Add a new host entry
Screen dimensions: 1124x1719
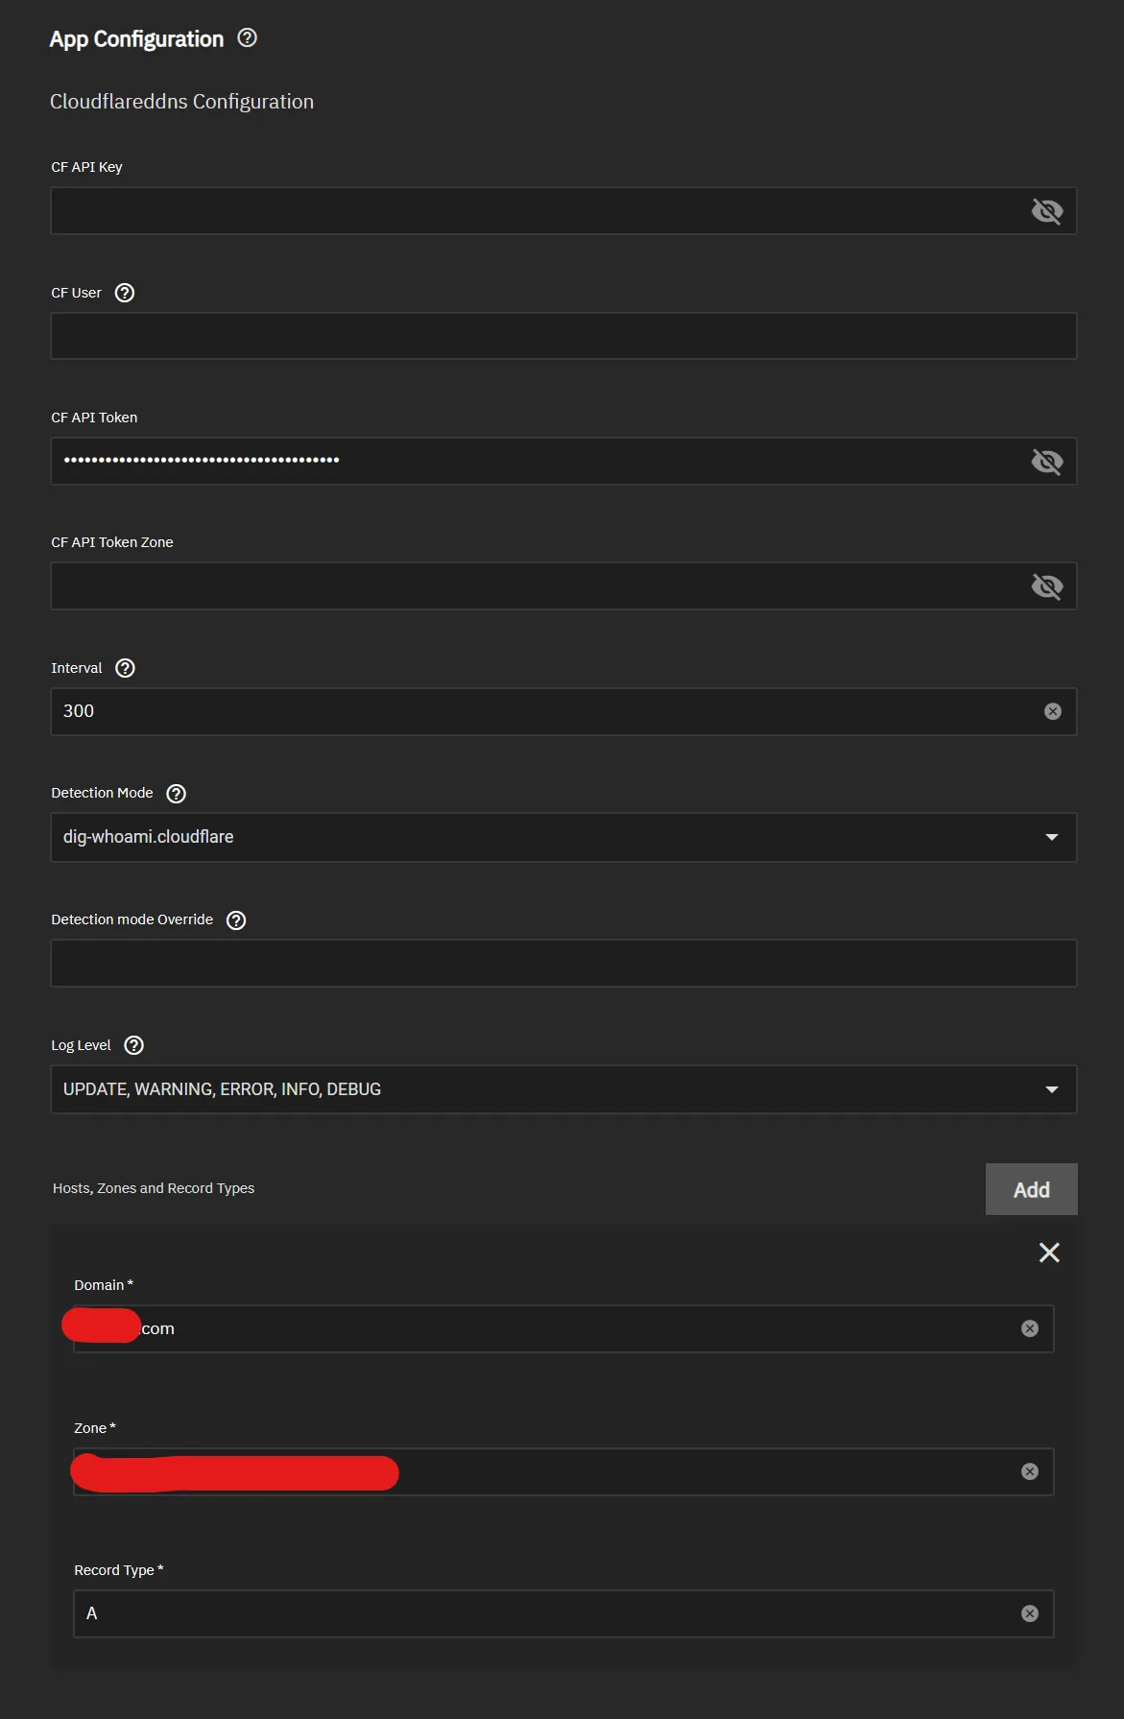(x=1031, y=1189)
